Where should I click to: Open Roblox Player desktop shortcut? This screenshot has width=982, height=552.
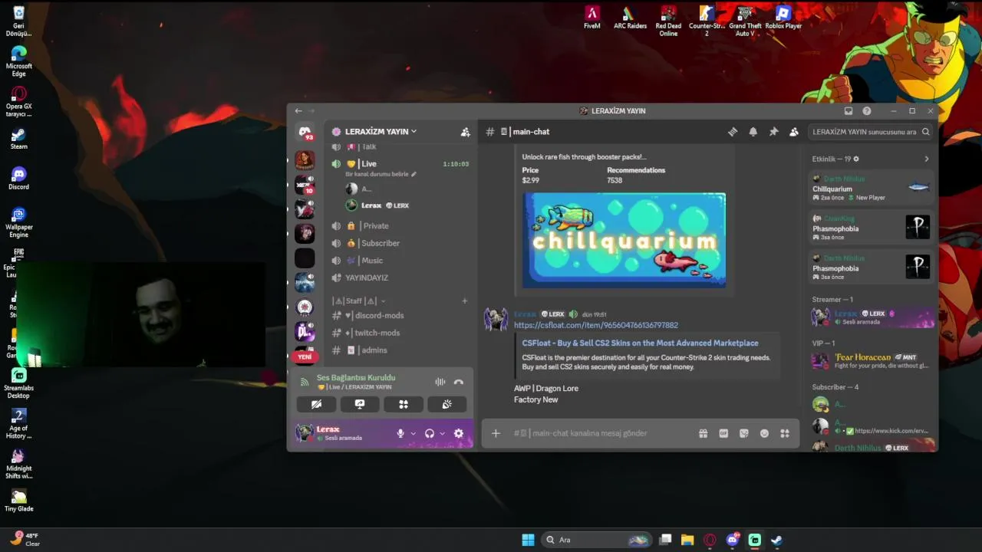[x=783, y=17]
